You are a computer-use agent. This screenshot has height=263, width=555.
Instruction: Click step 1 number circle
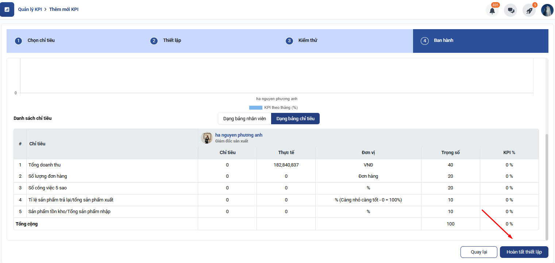click(18, 41)
